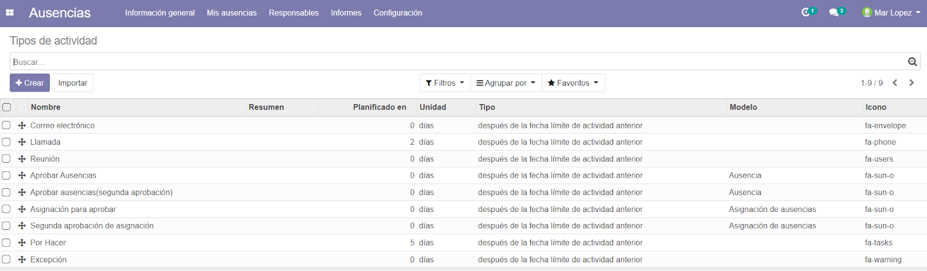
Task: Click the Crear button
Action: (x=30, y=83)
